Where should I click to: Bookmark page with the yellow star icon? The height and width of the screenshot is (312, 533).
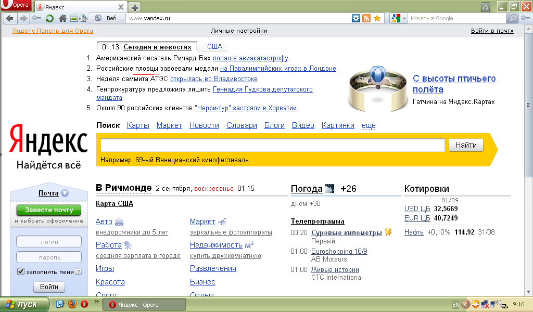[x=377, y=18]
